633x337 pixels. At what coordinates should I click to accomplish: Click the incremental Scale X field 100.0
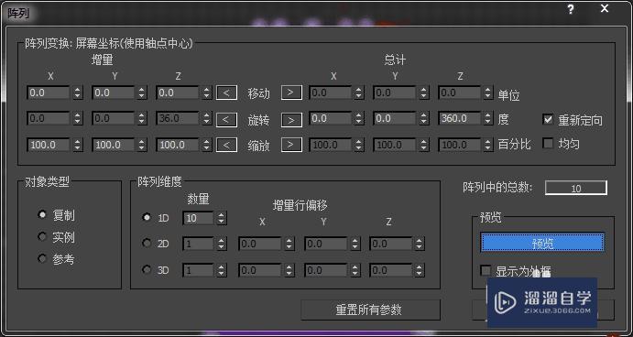49,145
